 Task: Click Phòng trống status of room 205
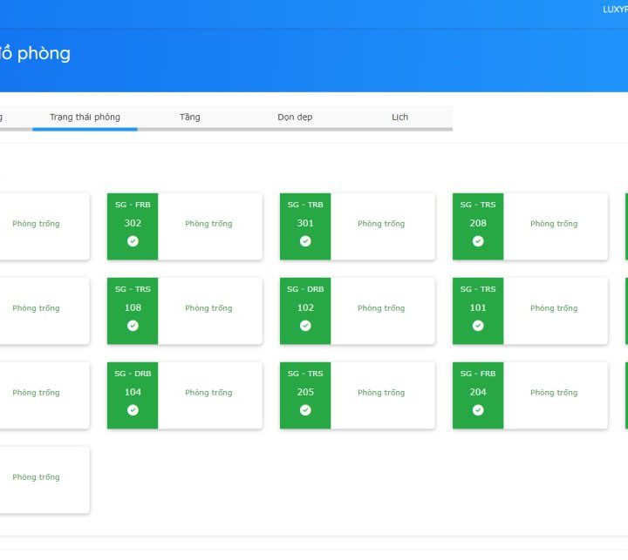coord(381,393)
